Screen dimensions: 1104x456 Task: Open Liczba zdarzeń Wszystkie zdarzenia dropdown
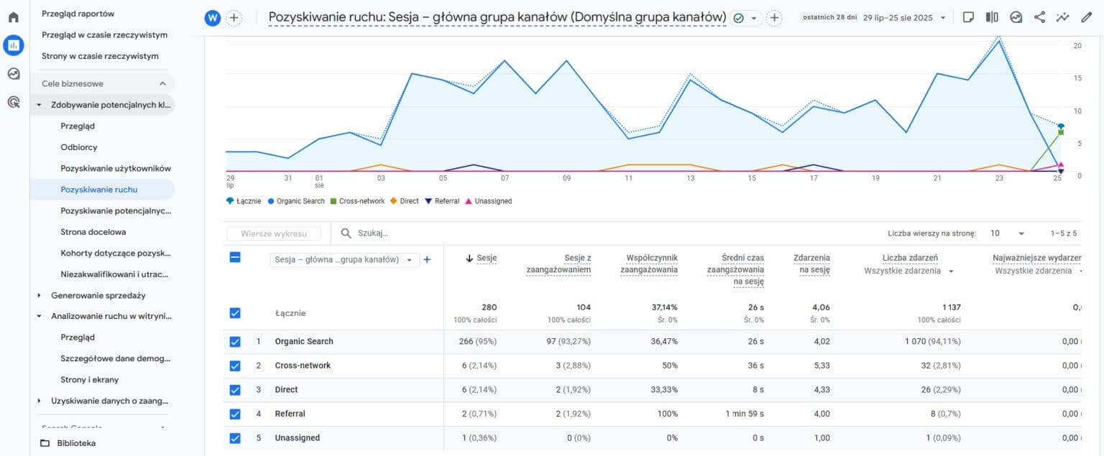[x=911, y=271]
